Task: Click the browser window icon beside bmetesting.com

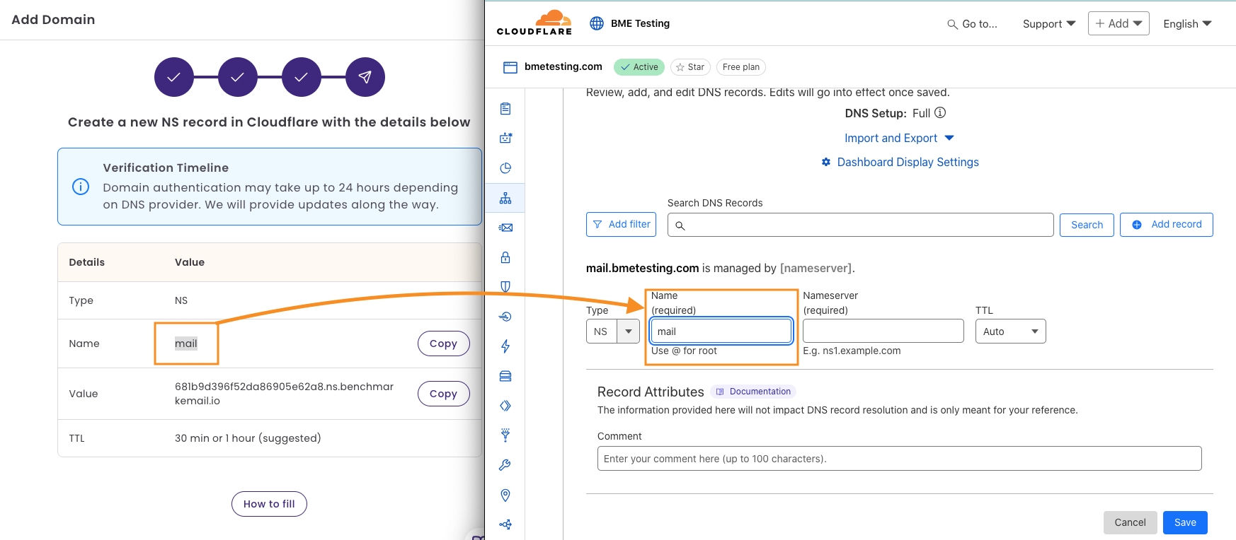Action: [x=510, y=67]
